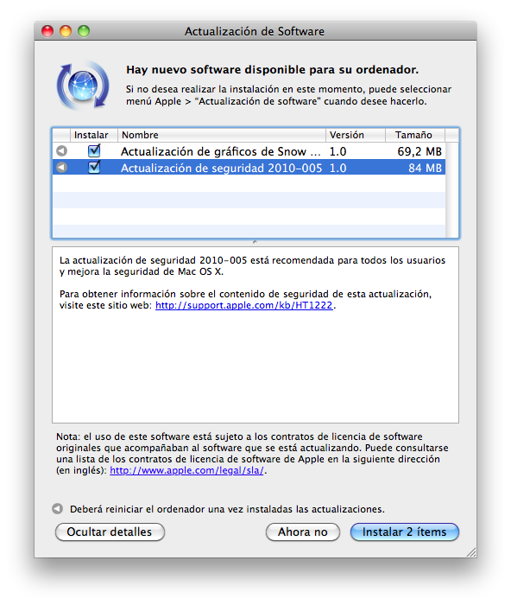511x605 pixels.
Task: Select the Actualización de gráficos de Snow row
Action: coord(249,151)
